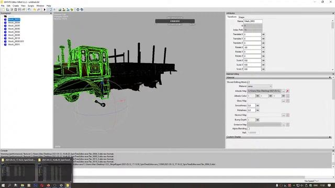Open the right Explorer window preview thumbnail

coord(55,172)
